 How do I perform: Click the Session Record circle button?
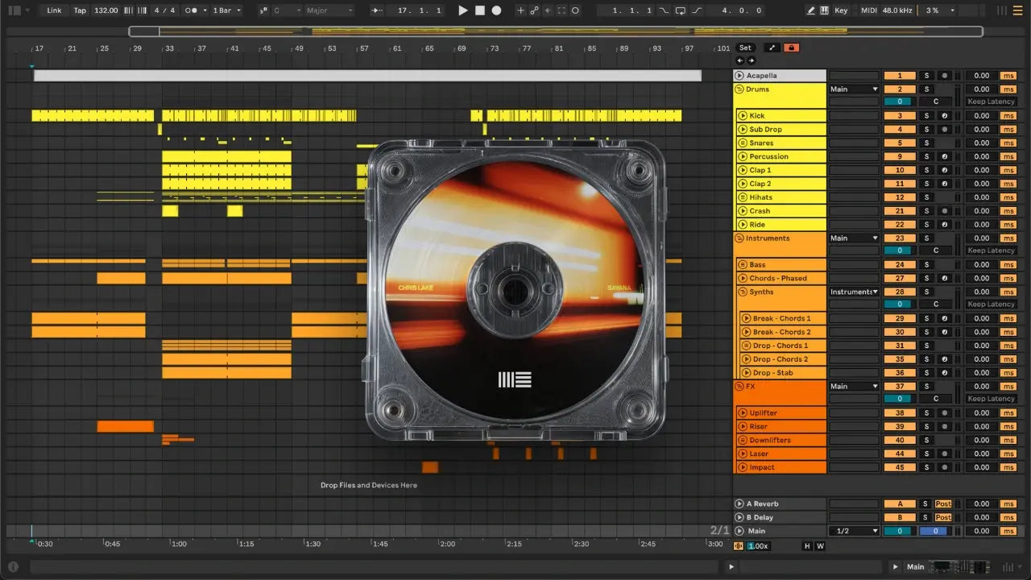577,10
